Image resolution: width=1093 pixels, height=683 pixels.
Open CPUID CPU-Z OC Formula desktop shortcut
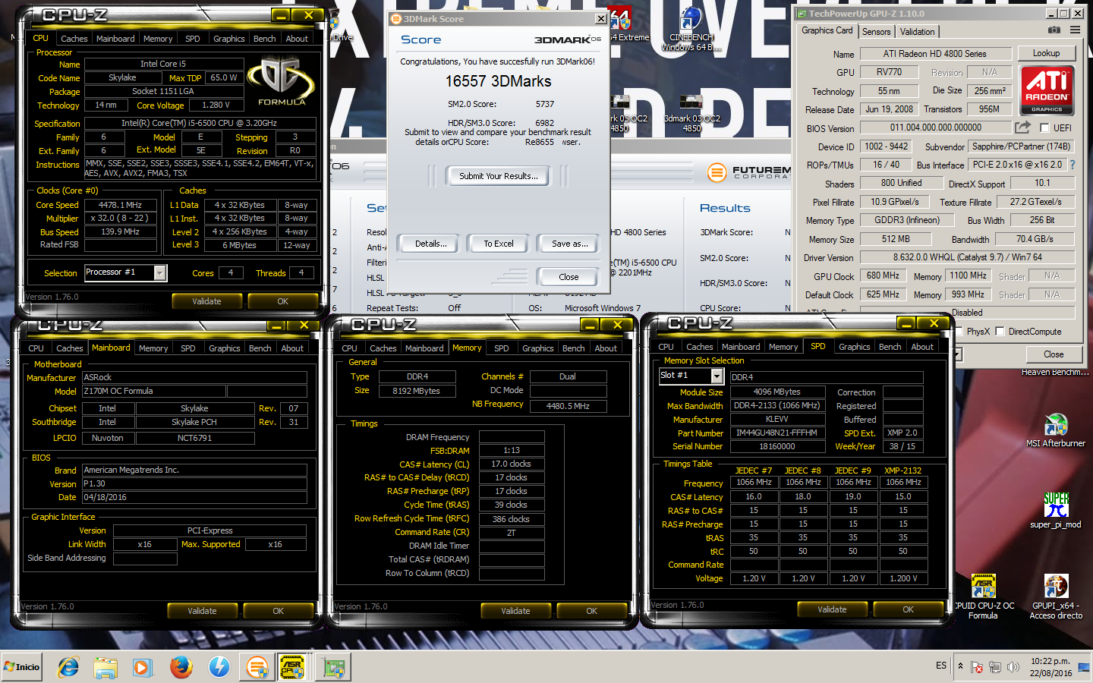coord(984,597)
